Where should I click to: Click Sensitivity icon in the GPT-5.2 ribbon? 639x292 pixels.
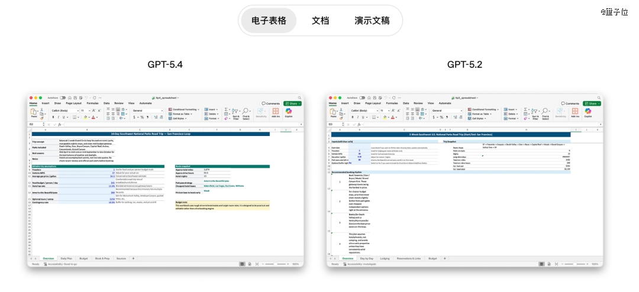point(560,112)
